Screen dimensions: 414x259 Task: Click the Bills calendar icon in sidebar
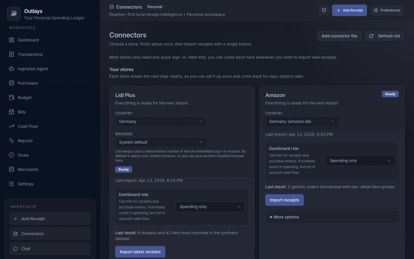coord(11,112)
